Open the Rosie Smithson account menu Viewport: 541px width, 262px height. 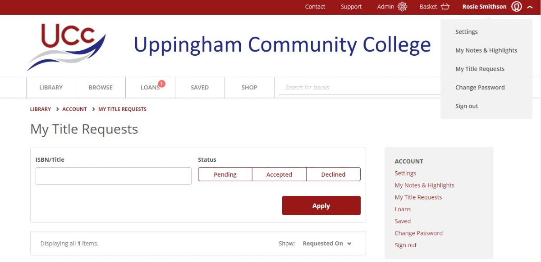484,7
